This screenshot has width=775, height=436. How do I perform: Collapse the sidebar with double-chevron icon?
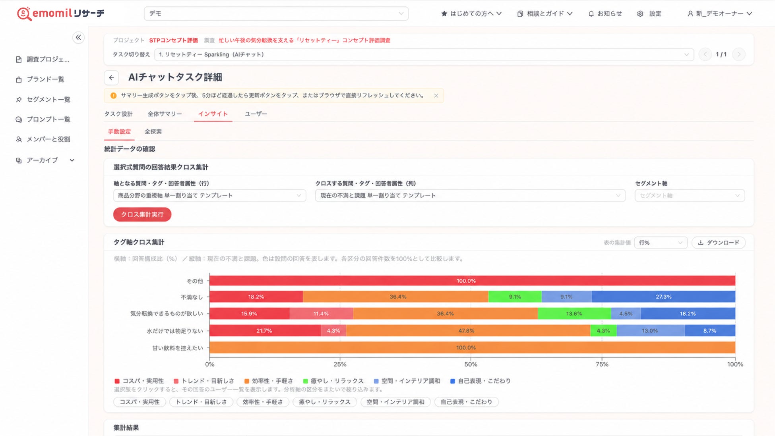coord(78,38)
